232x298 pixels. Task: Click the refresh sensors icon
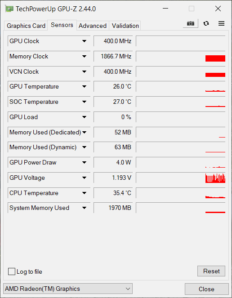click(x=206, y=23)
